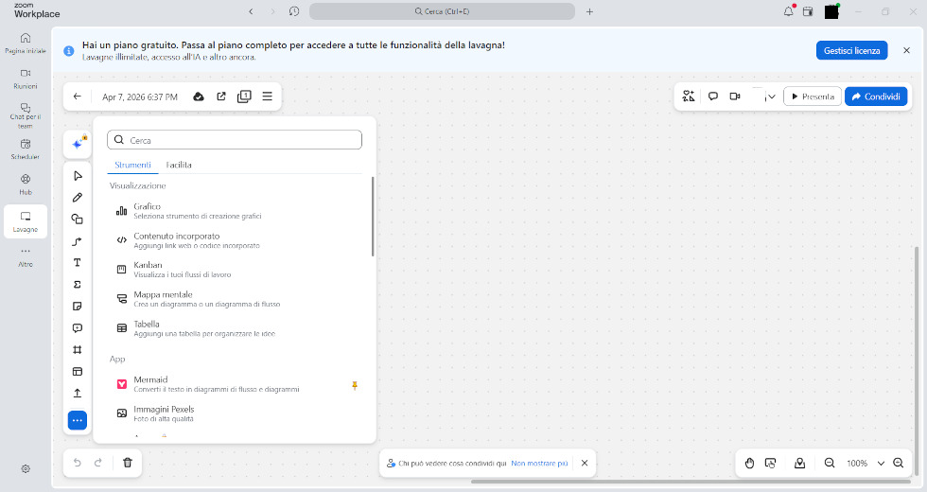Choose the Tabella tool

[x=236, y=329]
